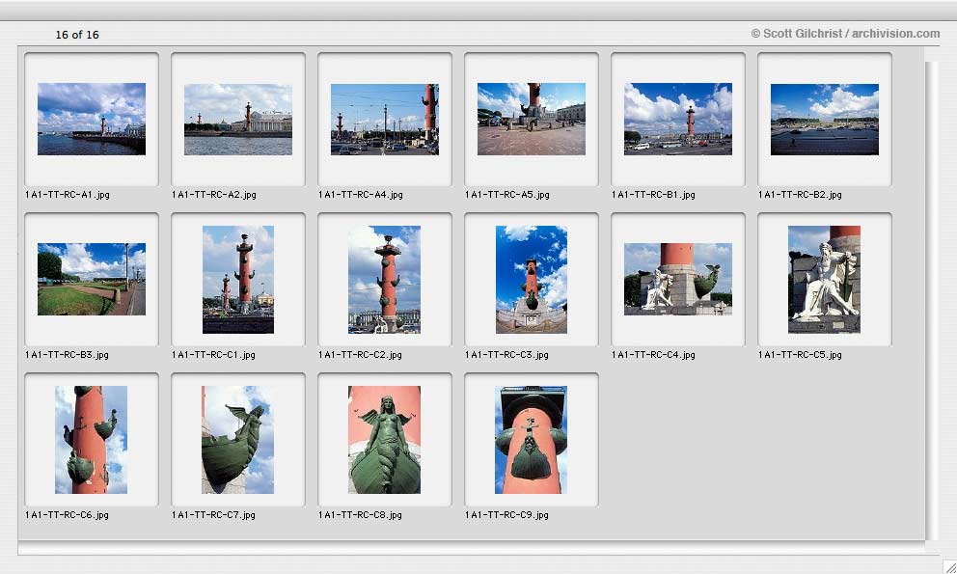The height and width of the screenshot is (574, 957).
Task: Open the 1A1-TT-RC-C5.jpg seated figure thumbnail
Action: (825, 280)
